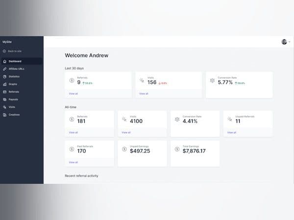Click cursor icon on 4100 Visits card

click(124, 119)
